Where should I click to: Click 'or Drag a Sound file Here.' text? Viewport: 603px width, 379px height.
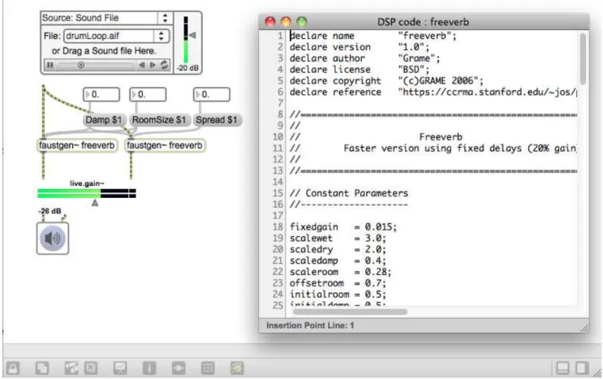104,51
